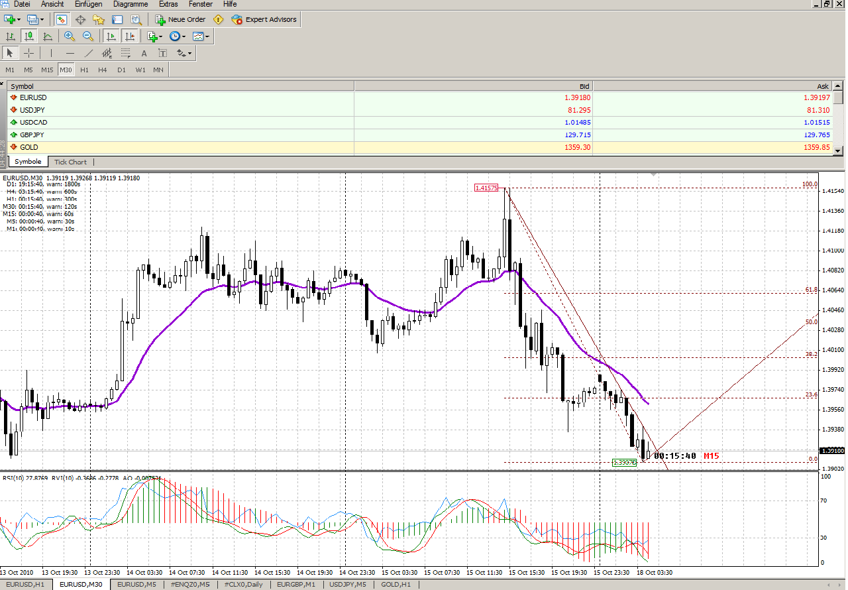Activate the standard cursor arrow
This screenshot has height=590, width=848.
pos(9,53)
